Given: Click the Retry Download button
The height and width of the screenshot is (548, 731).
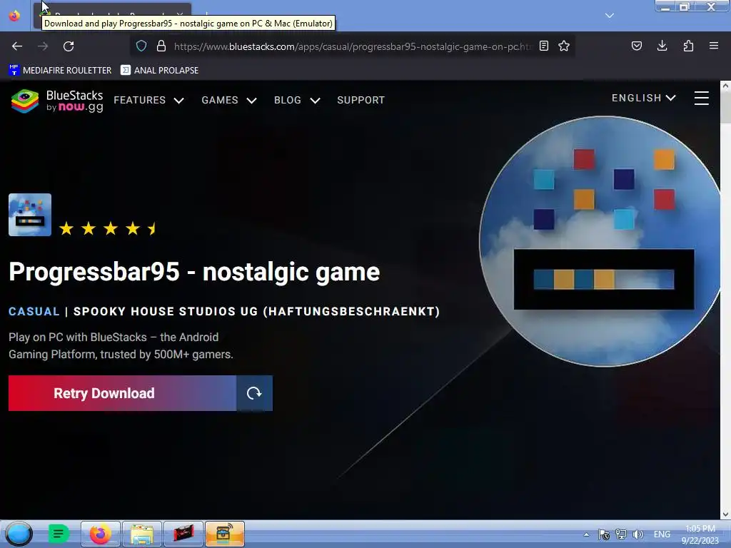Looking at the screenshot, I should (x=122, y=393).
